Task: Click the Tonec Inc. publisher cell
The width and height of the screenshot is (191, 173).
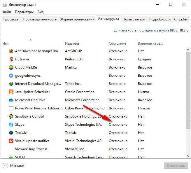Action: click(73, 84)
